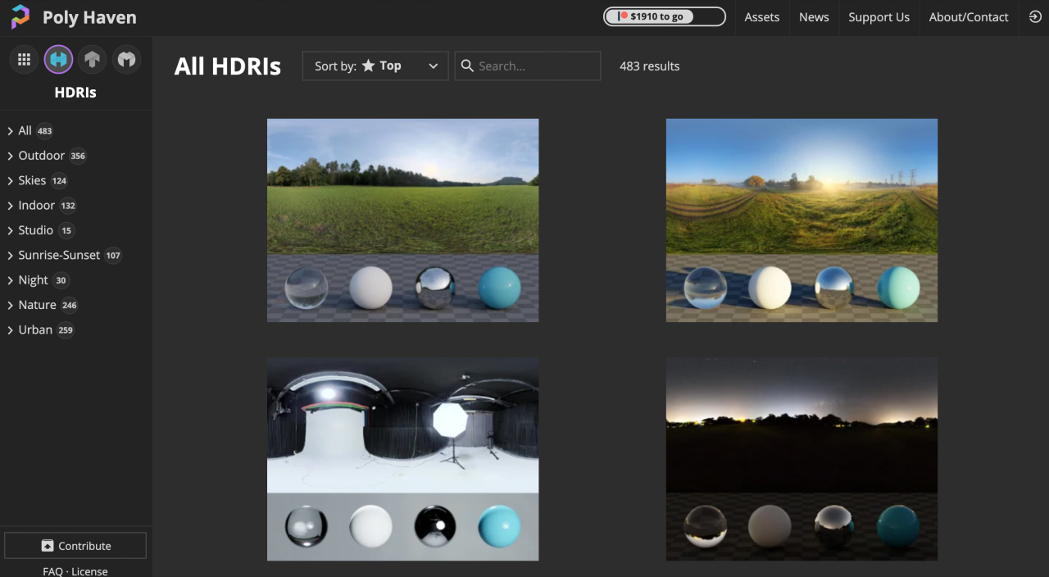Open the News page
Screen dimensions: 1049x577
(814, 17)
